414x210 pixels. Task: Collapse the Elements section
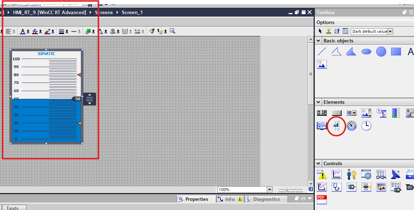pyautogui.click(x=318, y=102)
